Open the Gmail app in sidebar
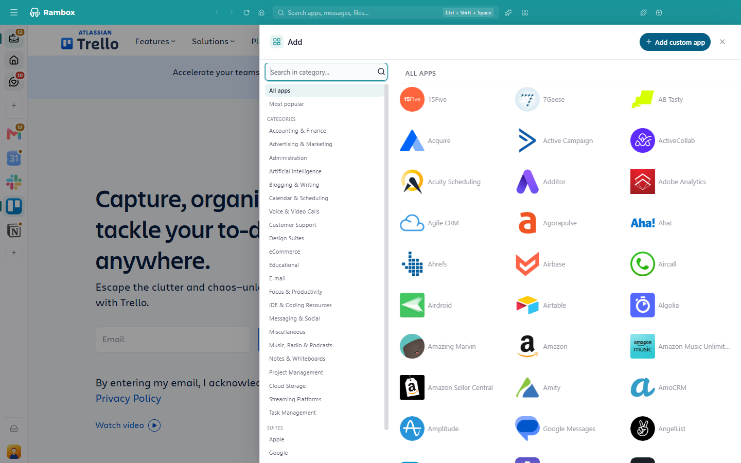741x463 pixels. [x=14, y=134]
